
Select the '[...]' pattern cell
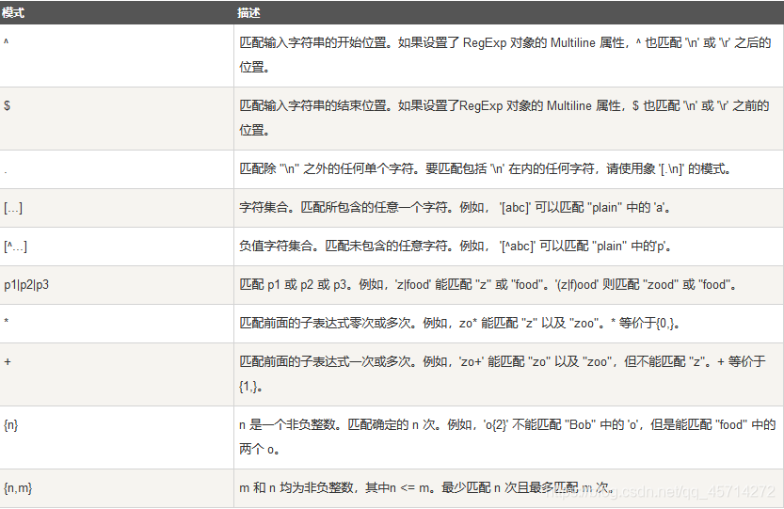pos(117,208)
